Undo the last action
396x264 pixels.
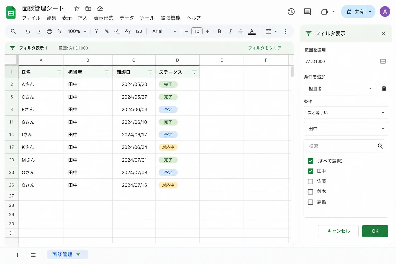[28, 31]
